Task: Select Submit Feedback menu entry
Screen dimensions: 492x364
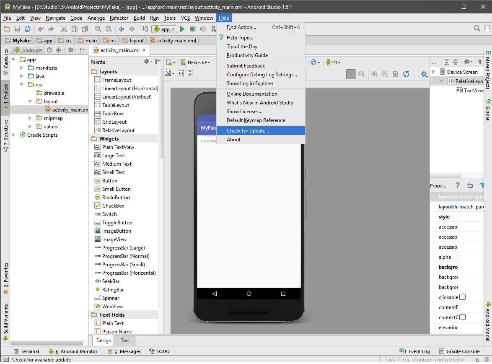Action: coord(261,66)
